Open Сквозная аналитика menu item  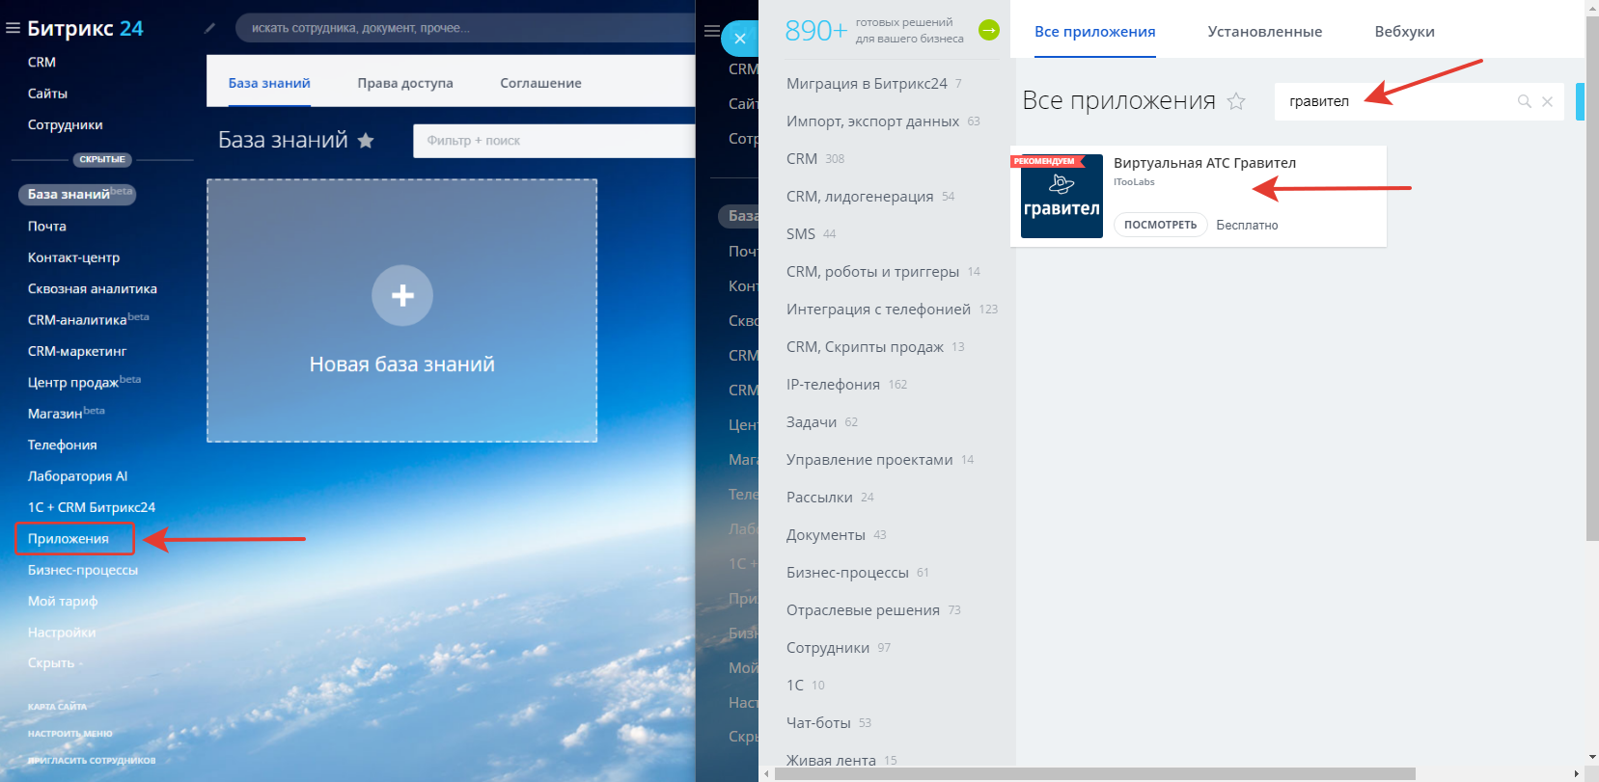click(x=93, y=288)
